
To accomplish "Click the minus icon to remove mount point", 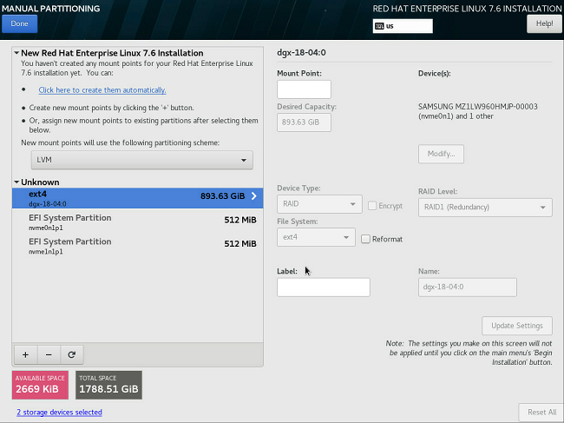I will click(x=48, y=354).
